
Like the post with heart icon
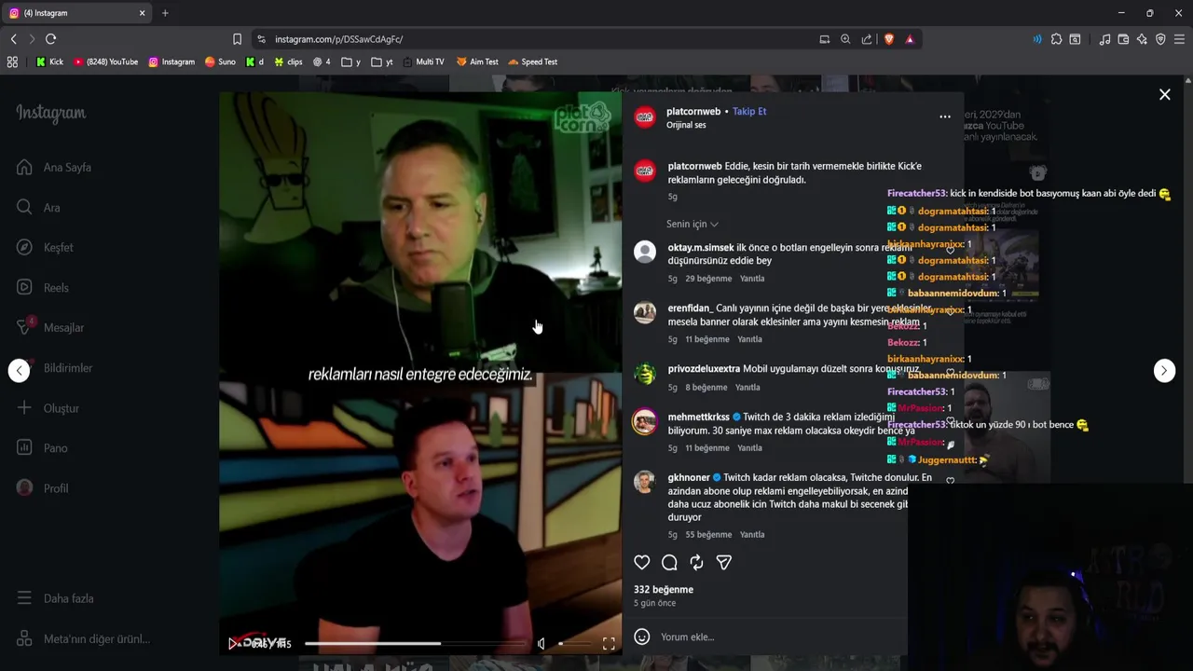tap(642, 562)
